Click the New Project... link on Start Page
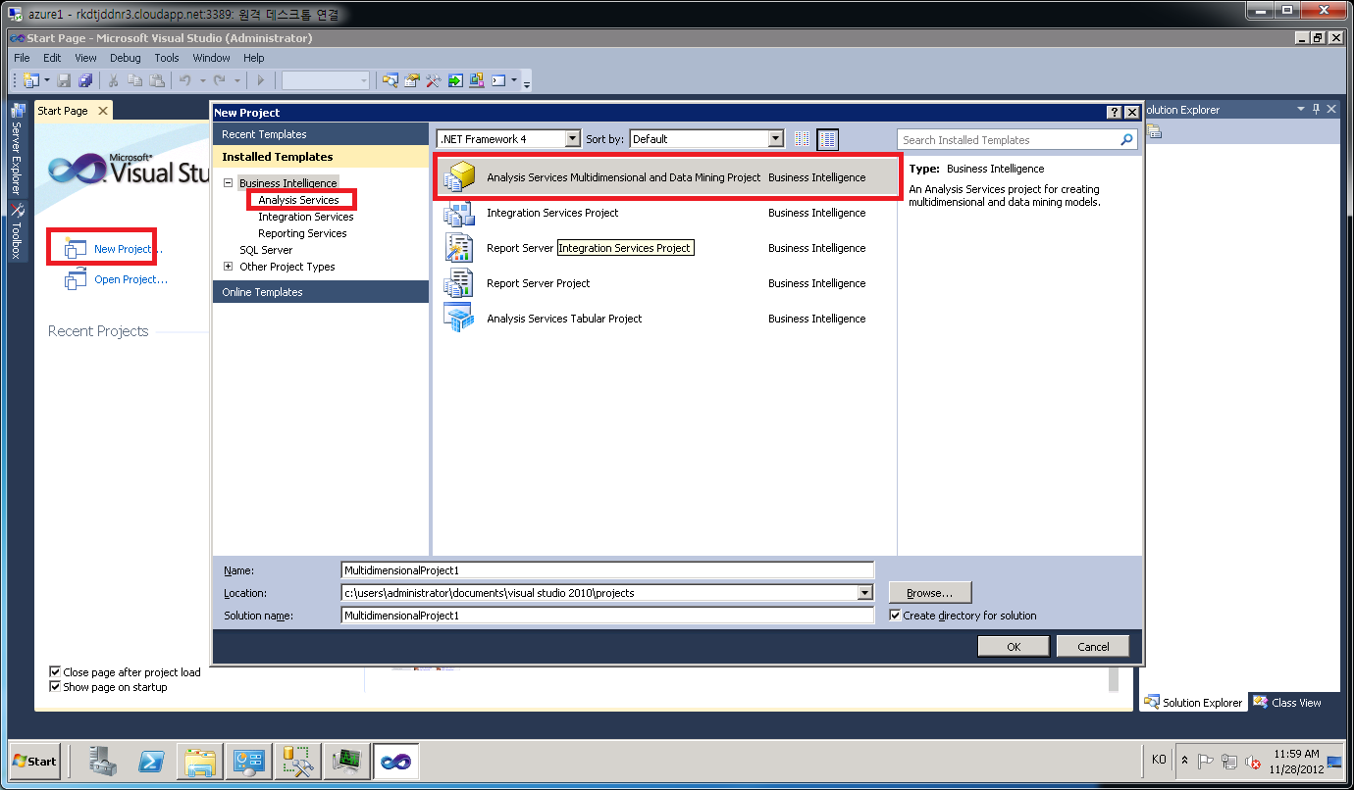1354x790 pixels. [128, 249]
